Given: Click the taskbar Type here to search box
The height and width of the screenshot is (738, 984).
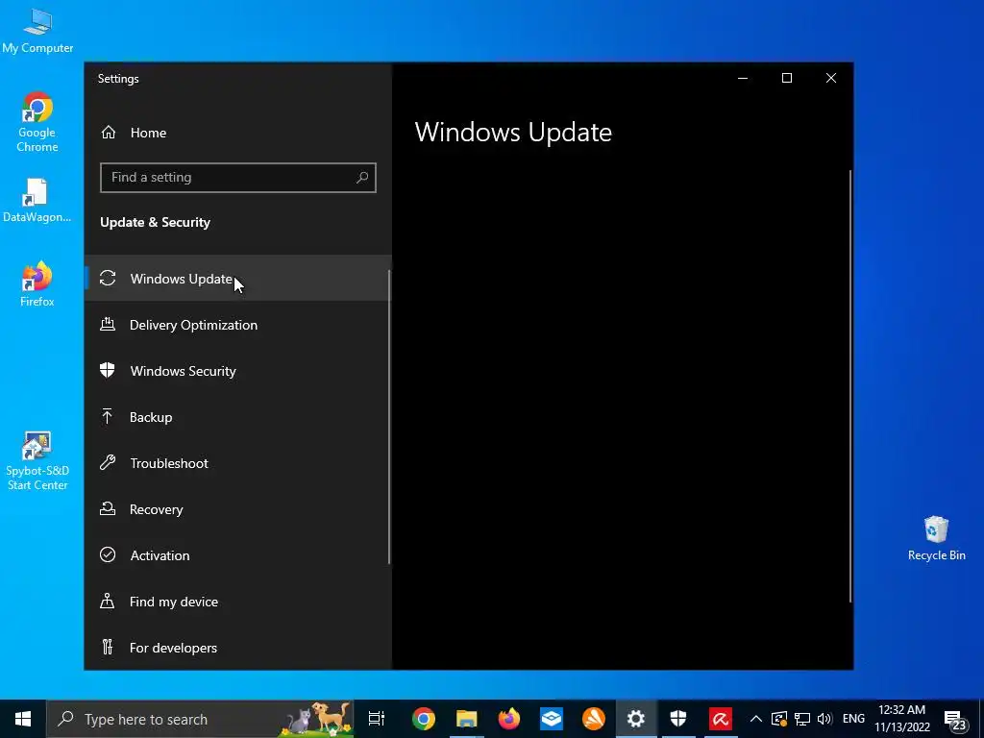Looking at the screenshot, I should [200, 719].
